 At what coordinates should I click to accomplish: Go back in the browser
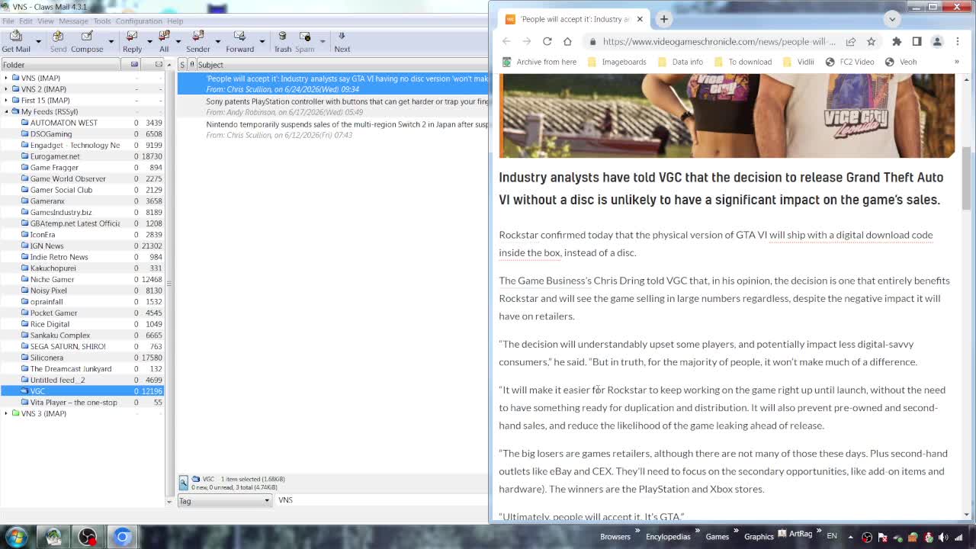(506, 41)
